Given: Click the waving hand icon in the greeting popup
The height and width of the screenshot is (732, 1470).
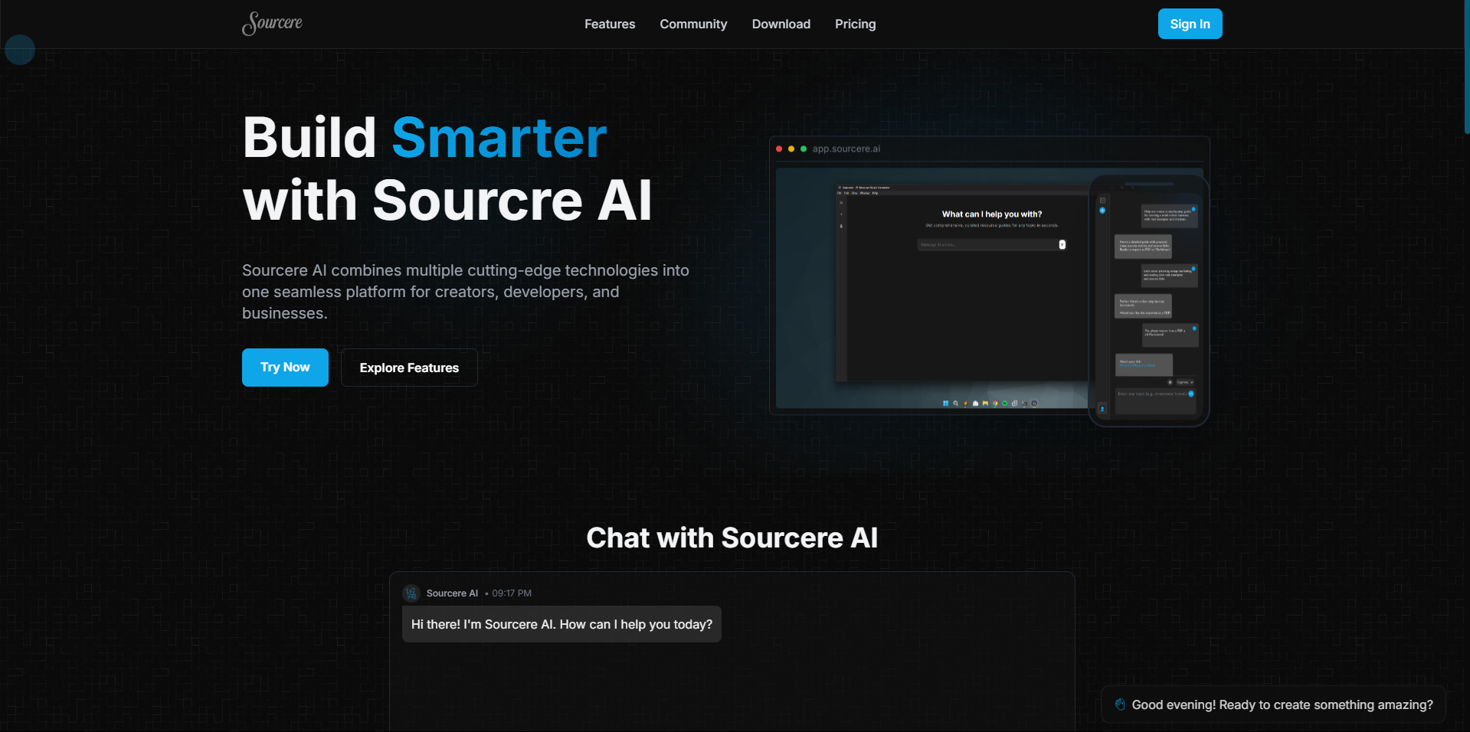Looking at the screenshot, I should click(1120, 704).
